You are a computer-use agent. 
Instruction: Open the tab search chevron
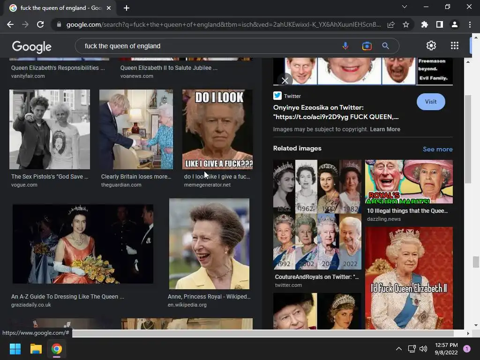[x=405, y=7]
